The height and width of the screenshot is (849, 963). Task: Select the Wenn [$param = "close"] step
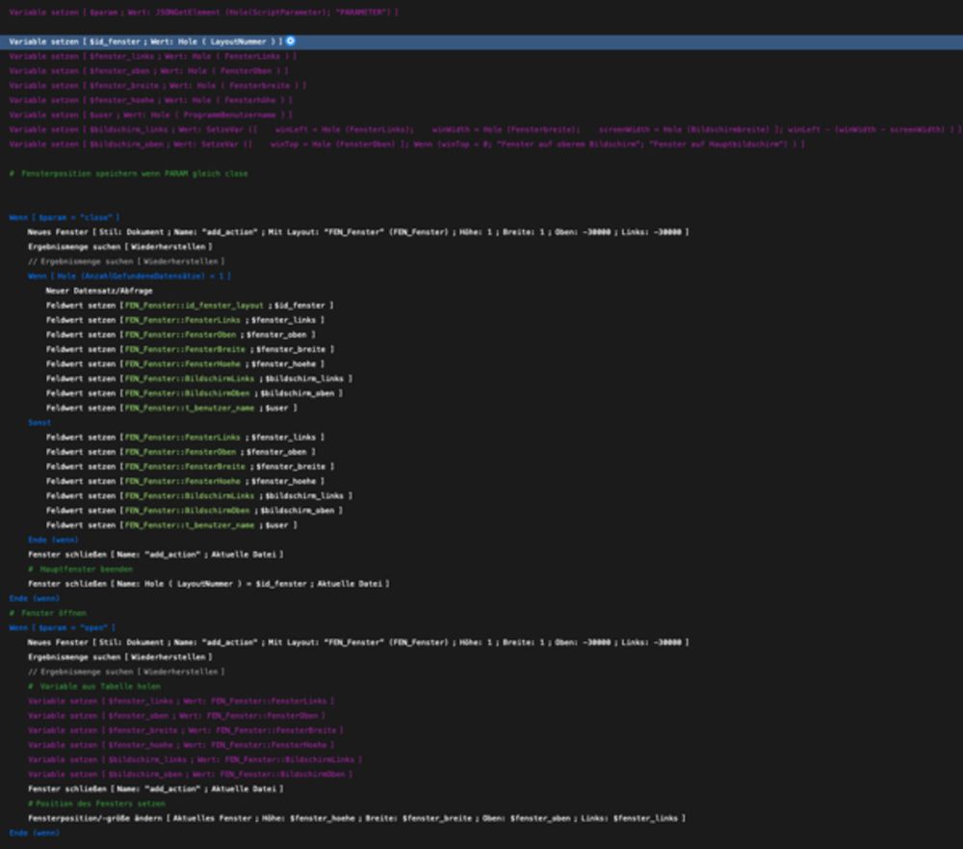65,218
